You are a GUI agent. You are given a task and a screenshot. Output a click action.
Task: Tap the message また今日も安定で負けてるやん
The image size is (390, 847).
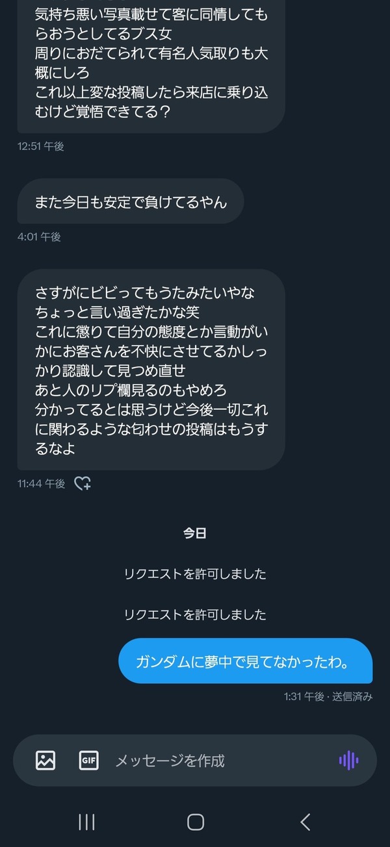coord(131,201)
